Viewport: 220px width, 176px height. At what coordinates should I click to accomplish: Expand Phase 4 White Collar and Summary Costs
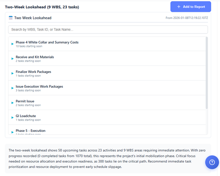[12, 44]
